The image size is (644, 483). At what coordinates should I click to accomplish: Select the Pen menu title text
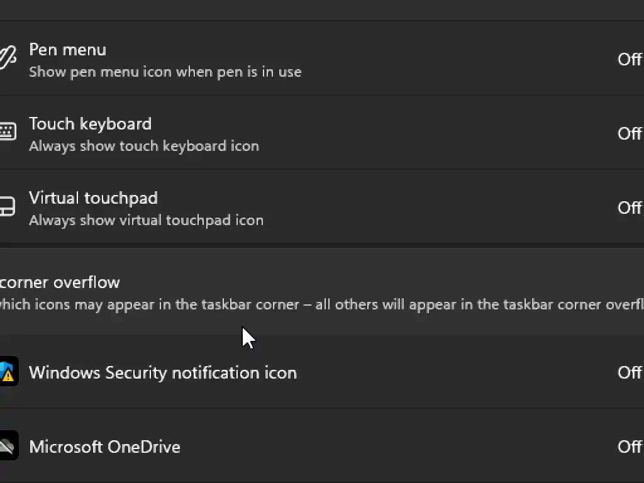pyautogui.click(x=67, y=50)
